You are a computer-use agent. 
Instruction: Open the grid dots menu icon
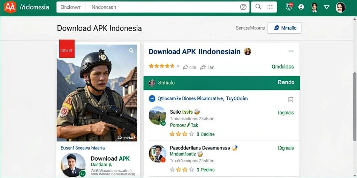(x=270, y=7)
